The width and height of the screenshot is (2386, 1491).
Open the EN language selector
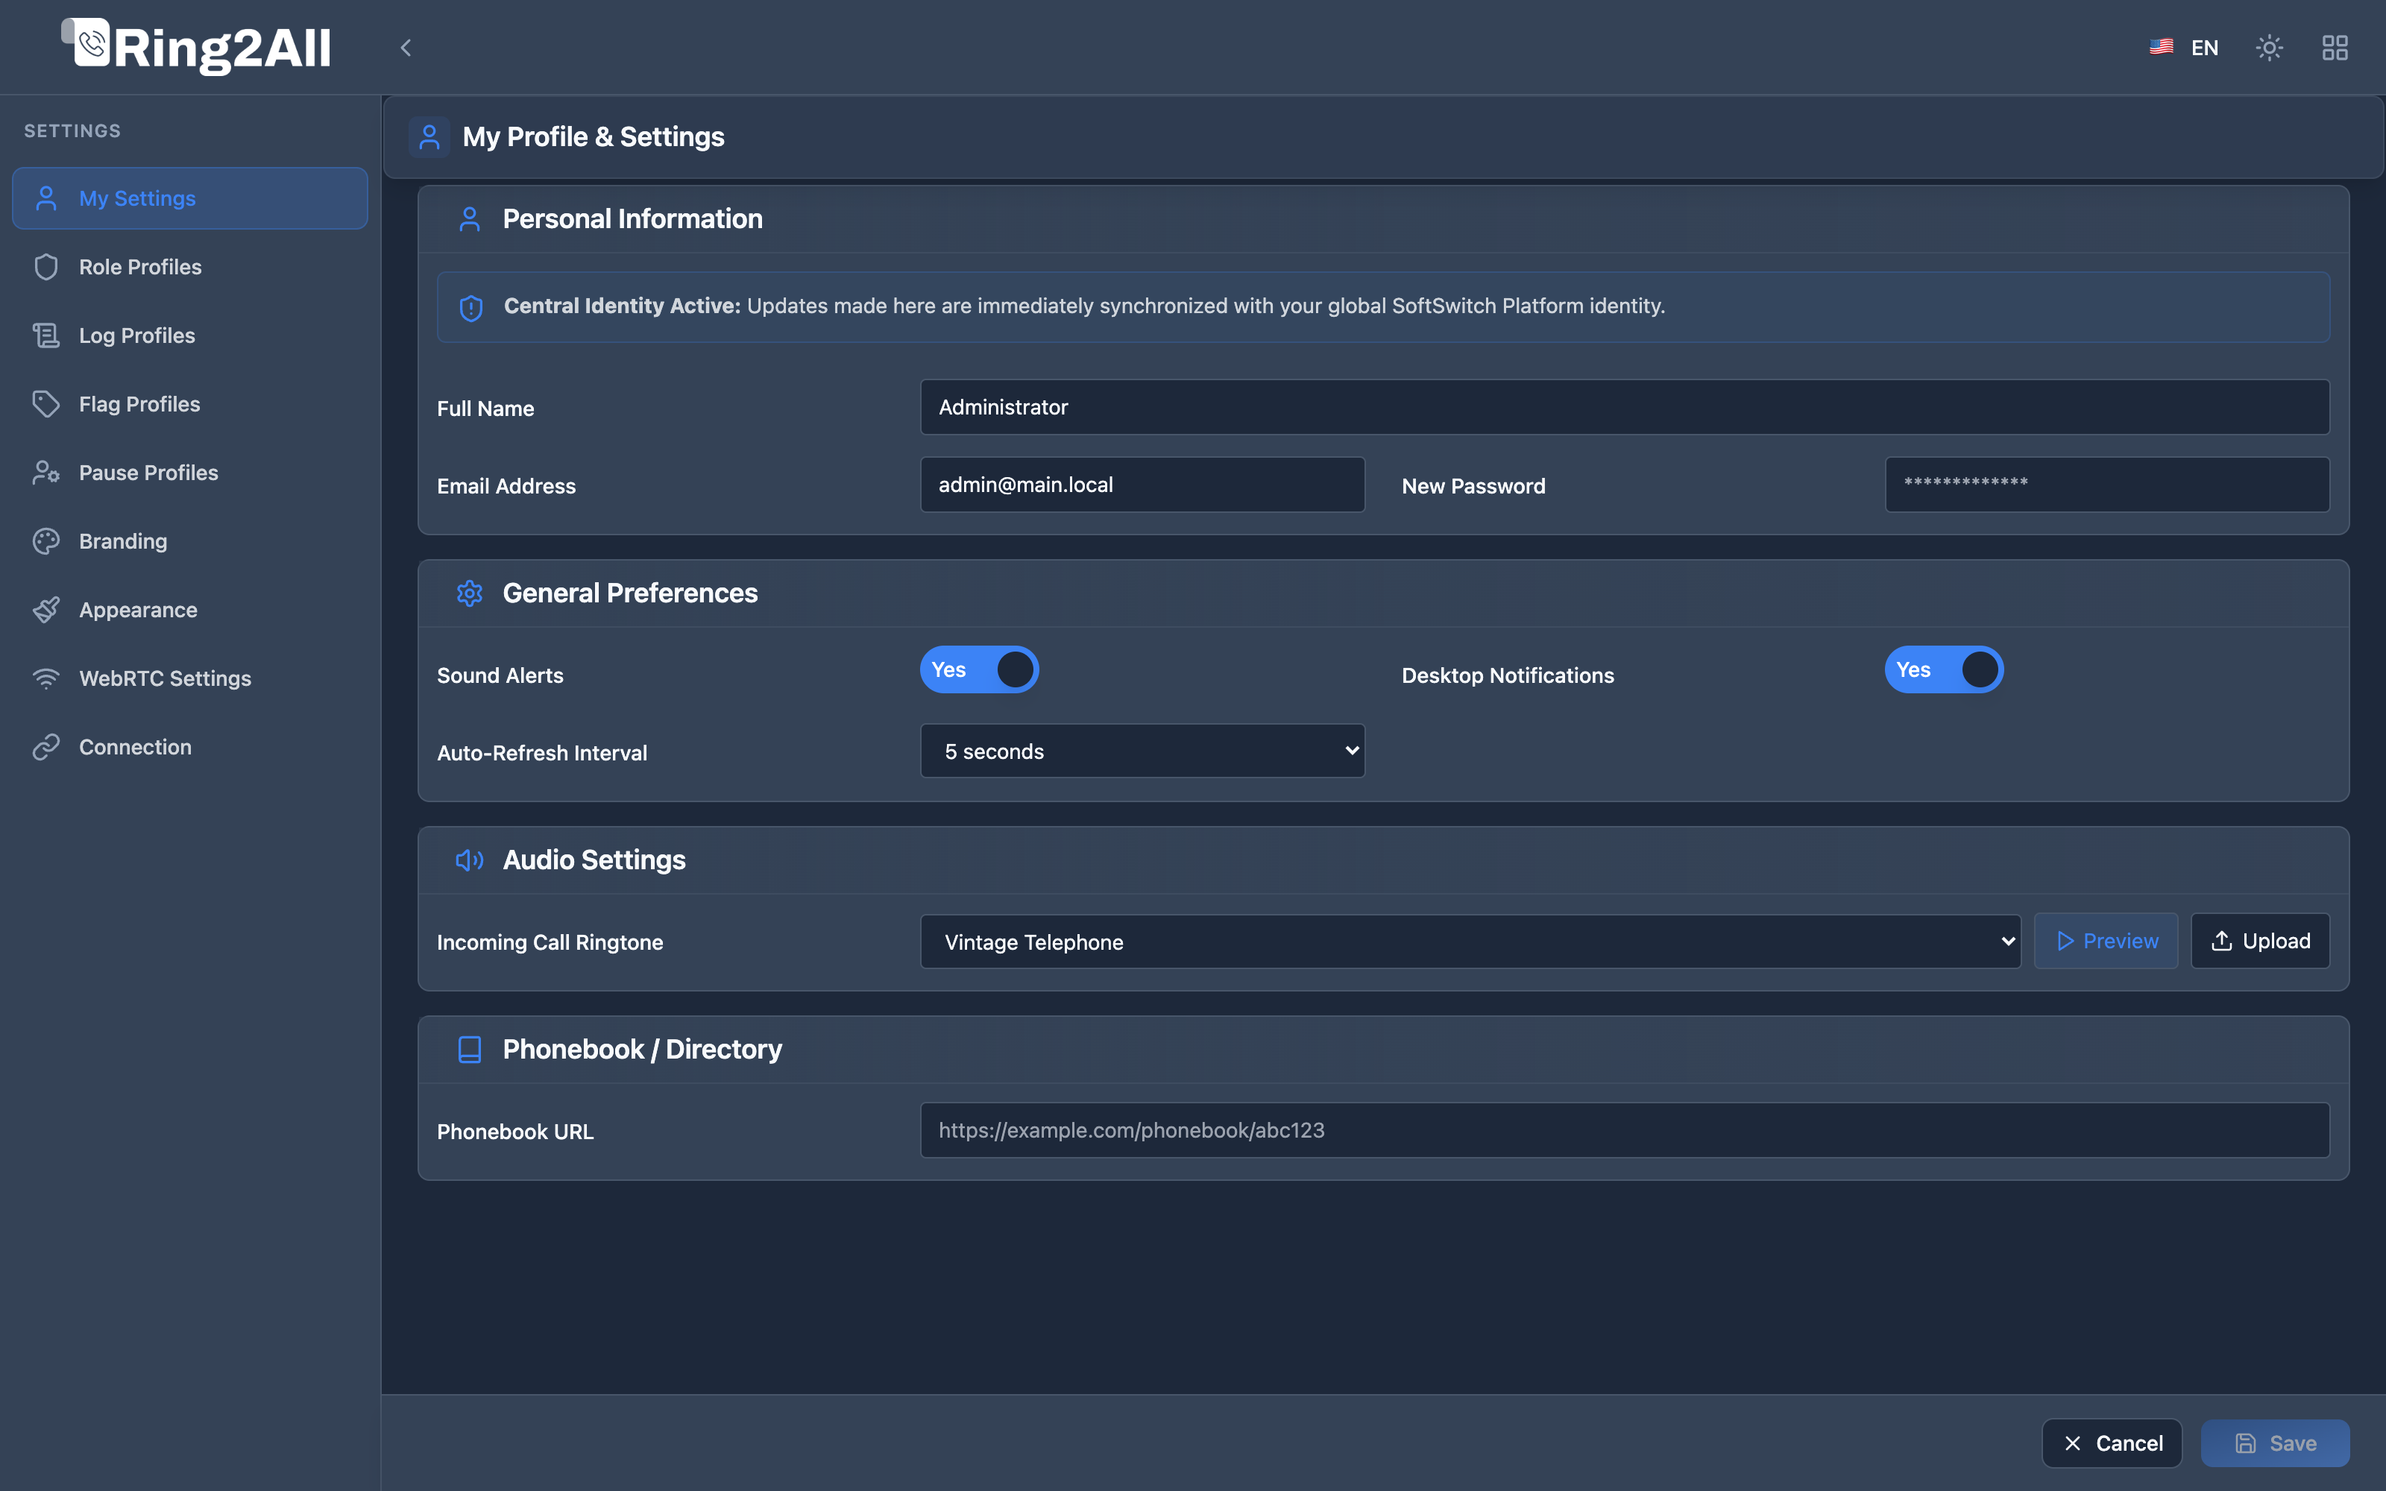[x=2184, y=47]
